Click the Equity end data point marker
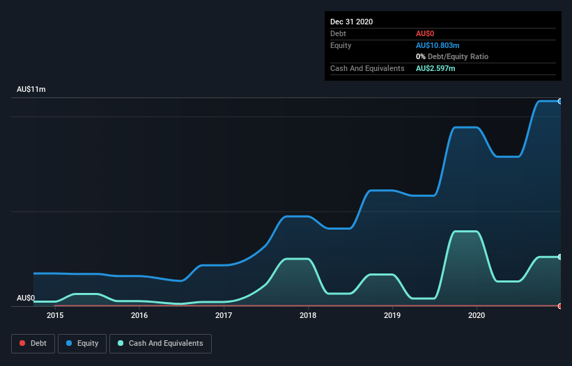The height and width of the screenshot is (366, 572). [560, 102]
